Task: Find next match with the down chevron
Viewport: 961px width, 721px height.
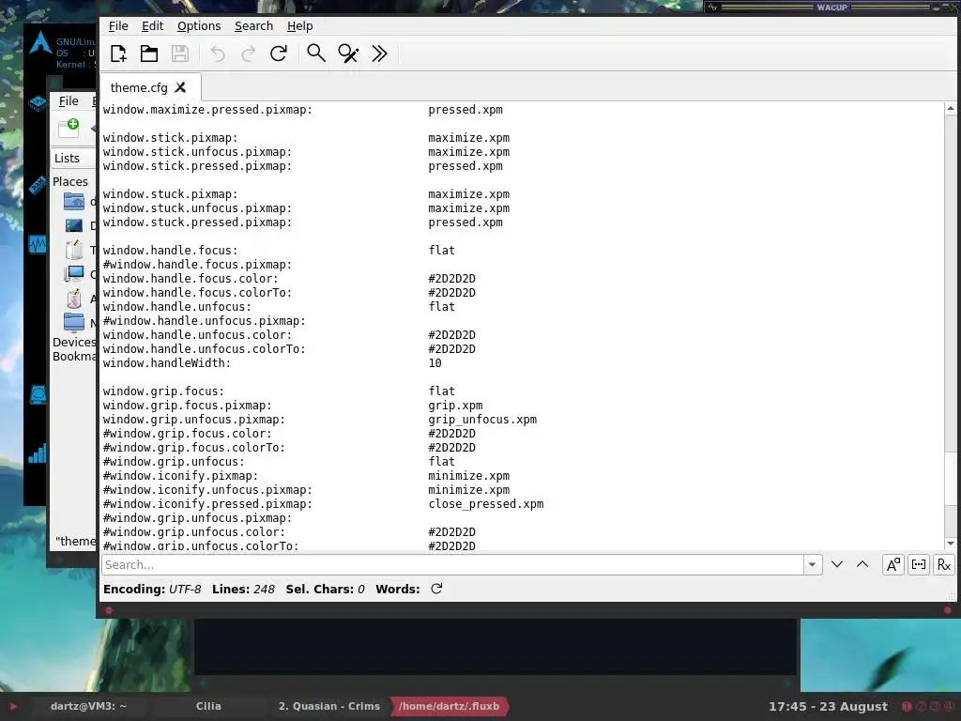Action: pyautogui.click(x=837, y=564)
